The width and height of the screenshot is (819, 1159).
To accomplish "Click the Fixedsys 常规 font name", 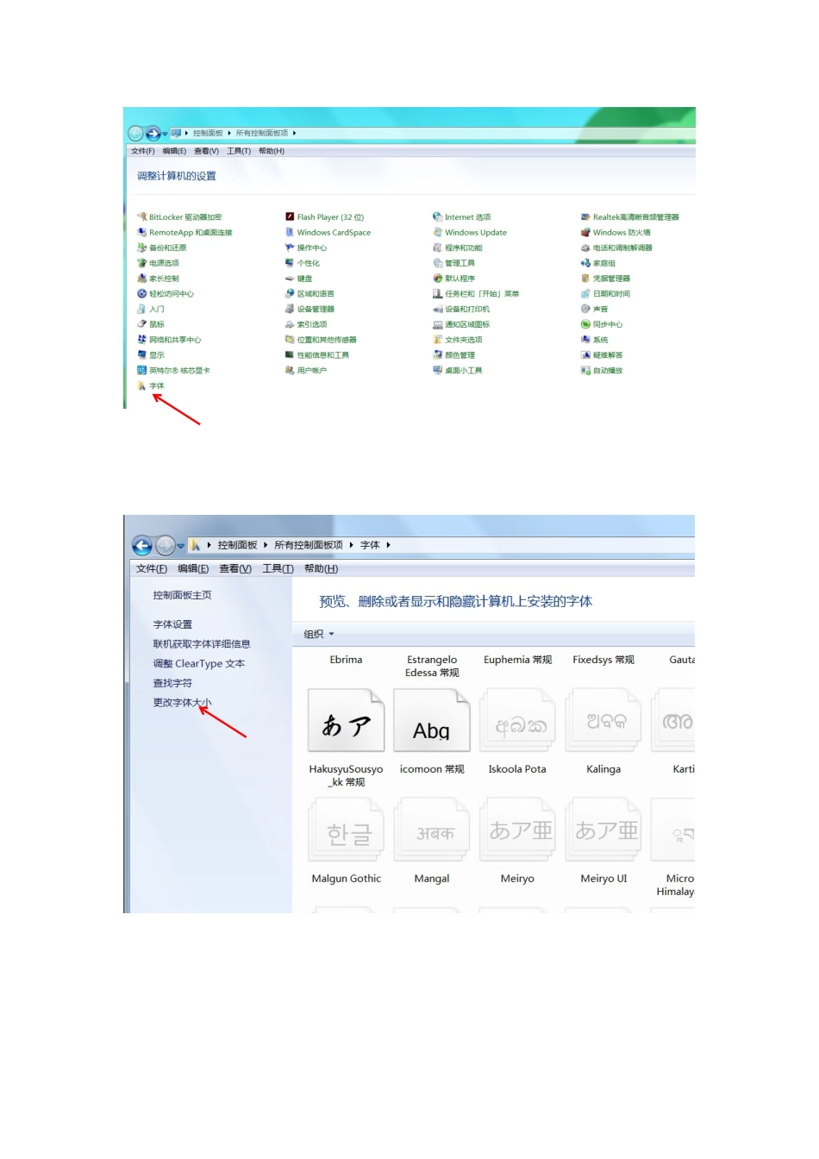I will 603,661.
